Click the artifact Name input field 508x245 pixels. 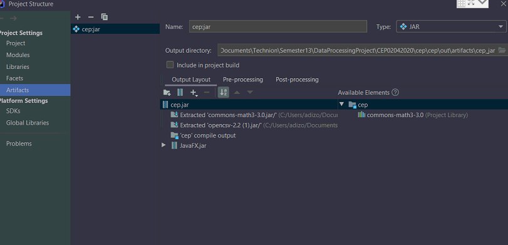tap(278, 26)
